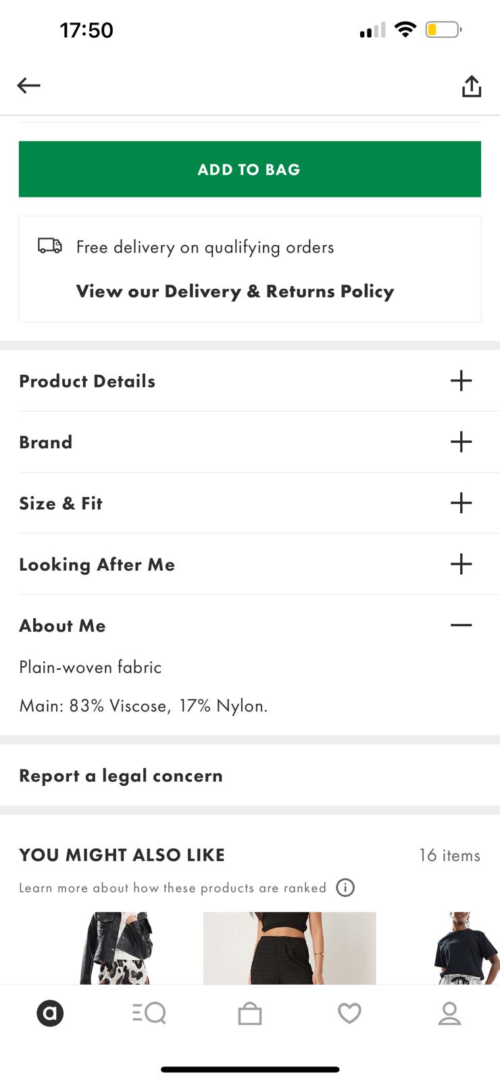Tap the product ranking info icon
The height and width of the screenshot is (1082, 500).
(345, 887)
